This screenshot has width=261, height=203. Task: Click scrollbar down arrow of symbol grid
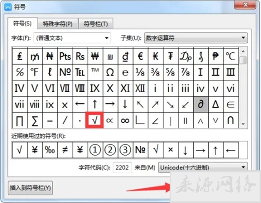coord(243,124)
